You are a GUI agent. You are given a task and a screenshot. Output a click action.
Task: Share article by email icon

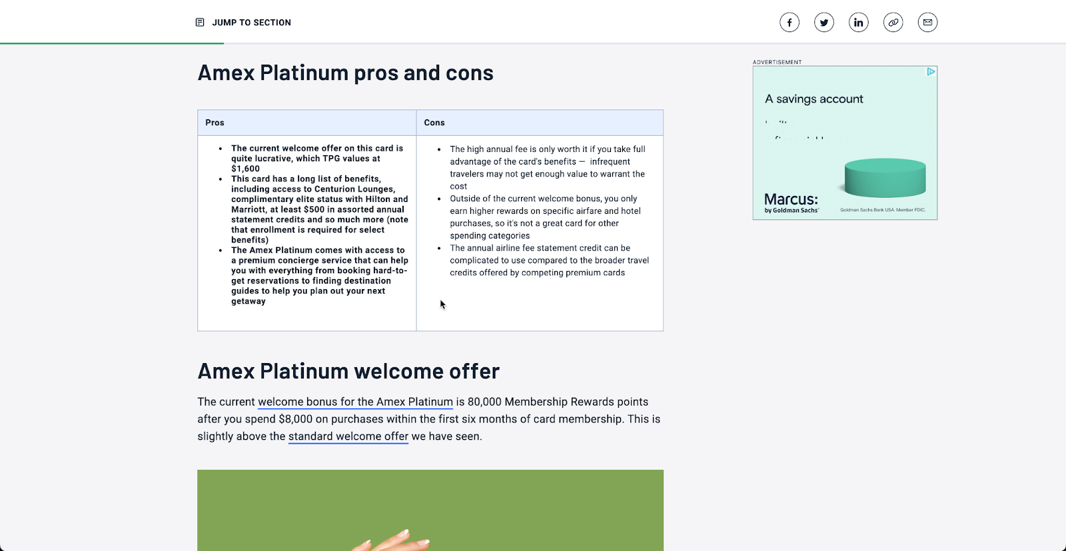[x=928, y=23]
